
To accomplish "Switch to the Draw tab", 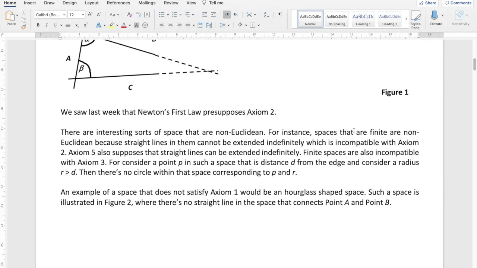I will click(x=49, y=3).
